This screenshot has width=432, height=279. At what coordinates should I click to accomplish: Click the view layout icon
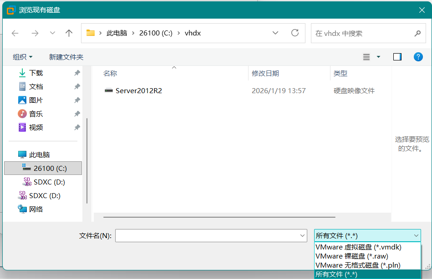(x=366, y=57)
